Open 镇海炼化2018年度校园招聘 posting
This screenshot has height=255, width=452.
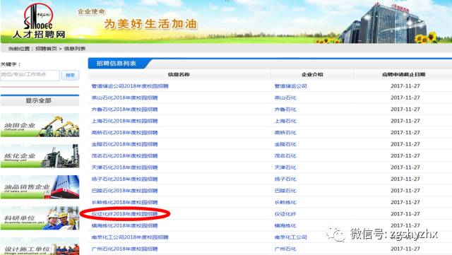point(125,225)
